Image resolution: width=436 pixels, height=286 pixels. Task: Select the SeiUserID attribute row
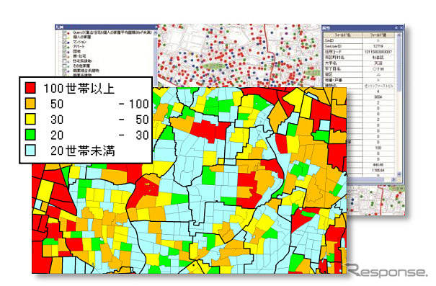[x=360, y=46]
